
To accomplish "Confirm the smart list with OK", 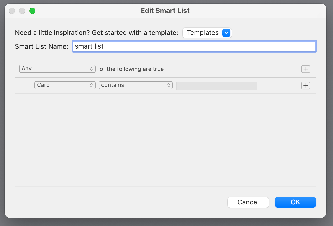I will (x=295, y=202).
